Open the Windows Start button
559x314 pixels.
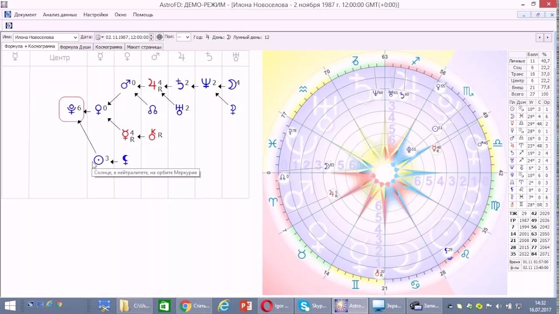[x=10, y=305]
